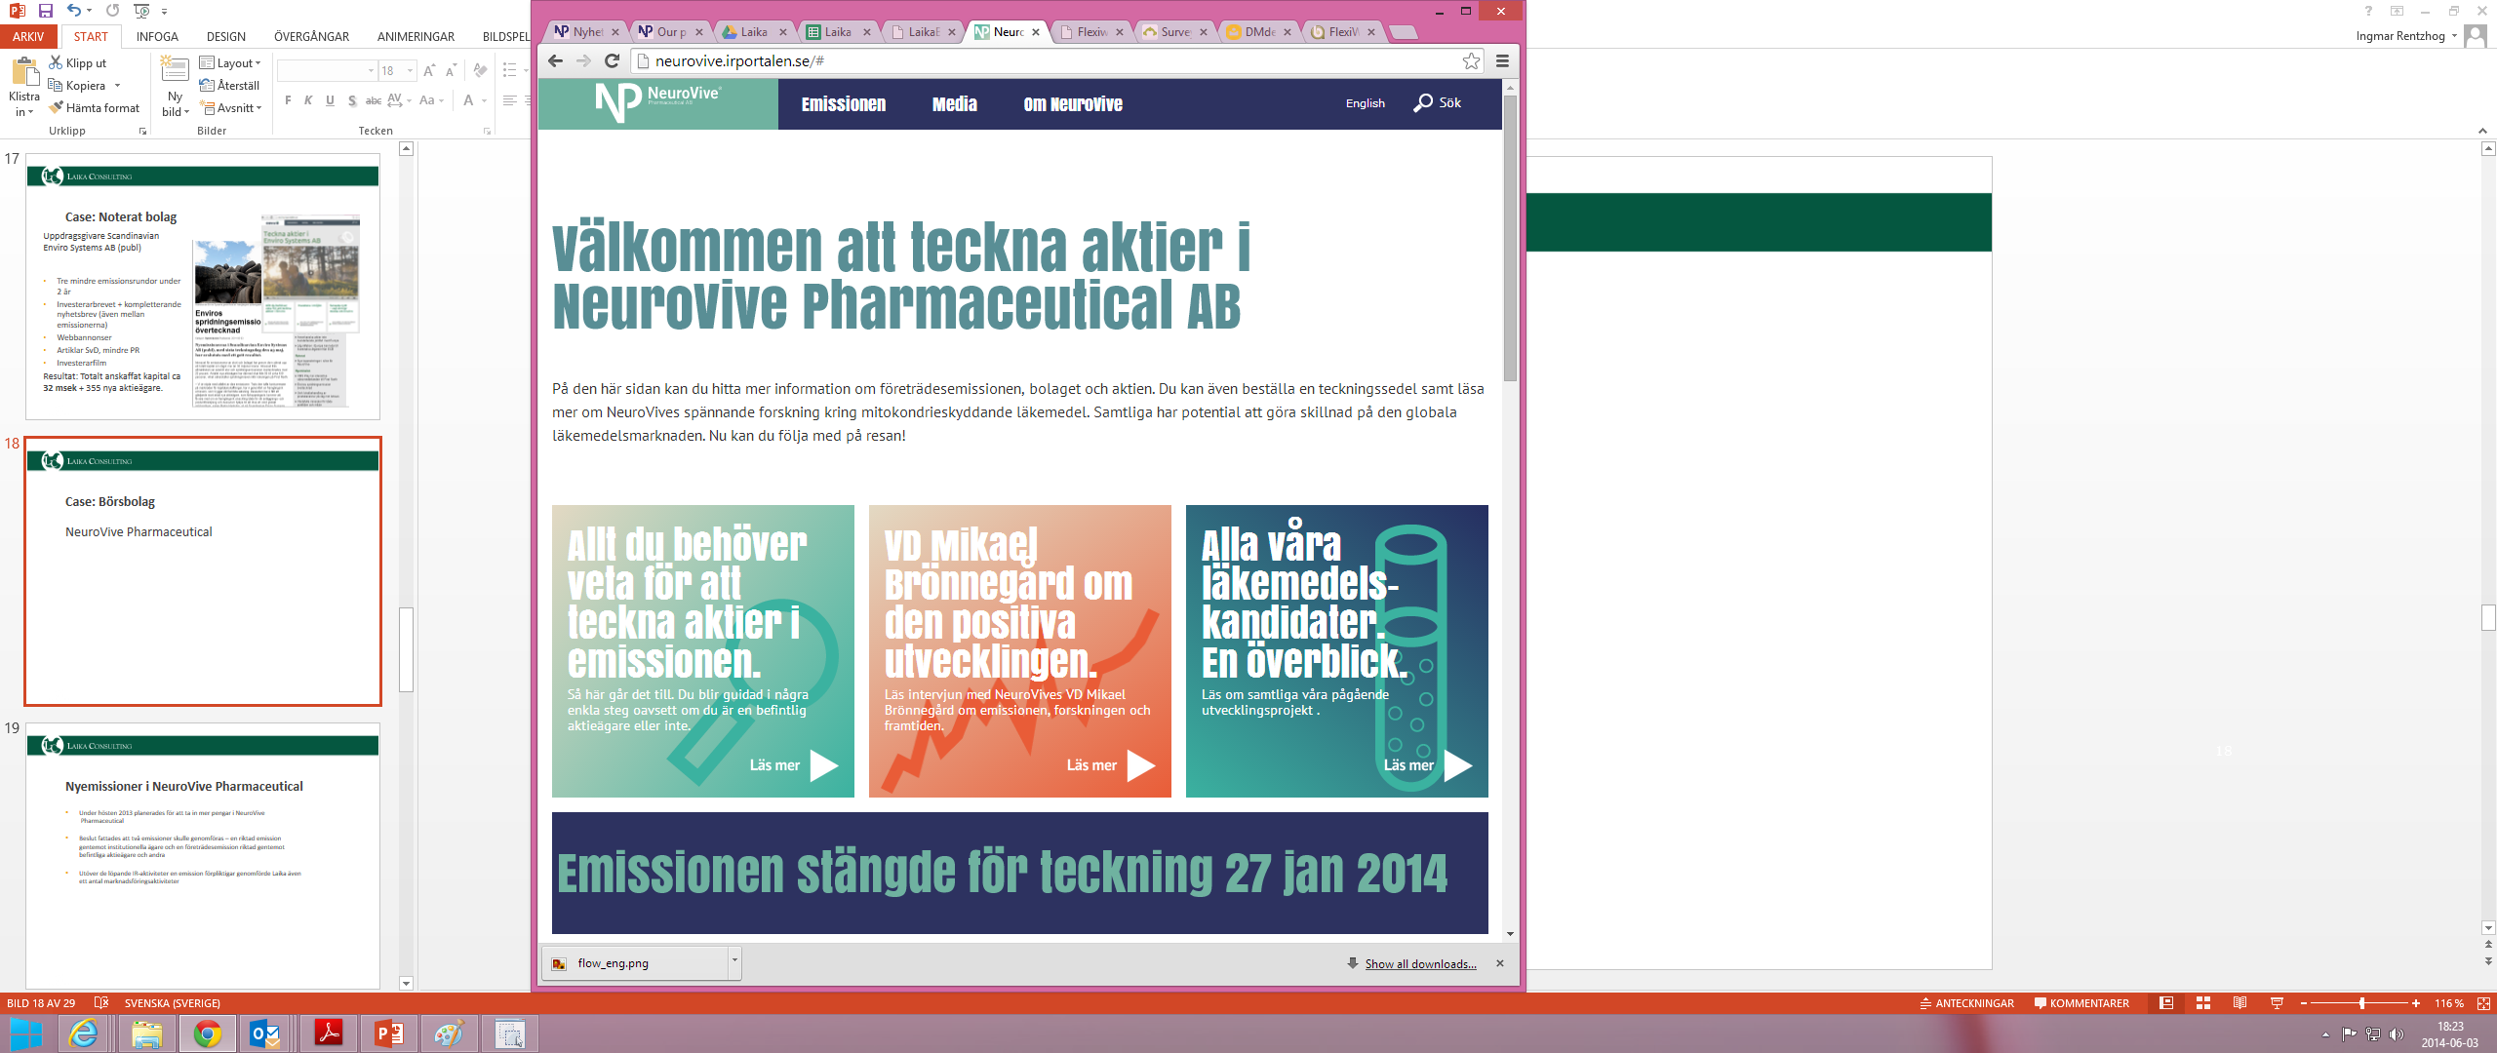The width and height of the screenshot is (2497, 1053).
Task: Open the AV character spacing dropdown
Action: click(399, 100)
